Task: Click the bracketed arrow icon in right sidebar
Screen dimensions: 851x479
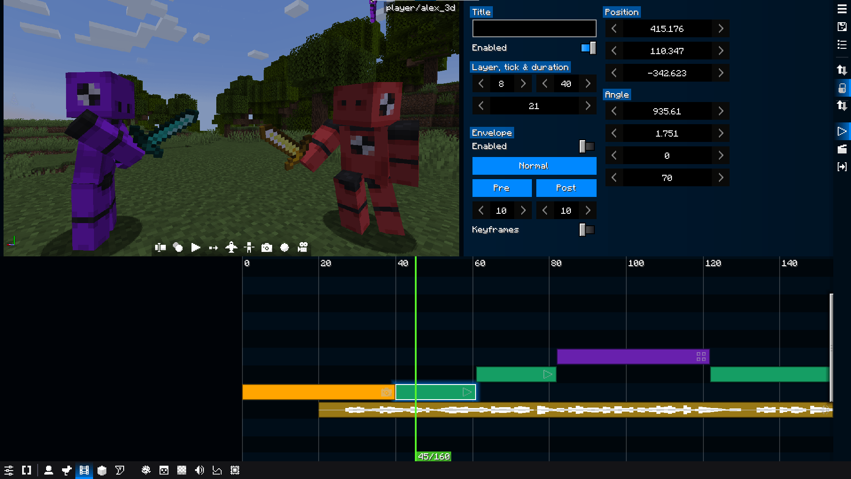Action: 842,167
